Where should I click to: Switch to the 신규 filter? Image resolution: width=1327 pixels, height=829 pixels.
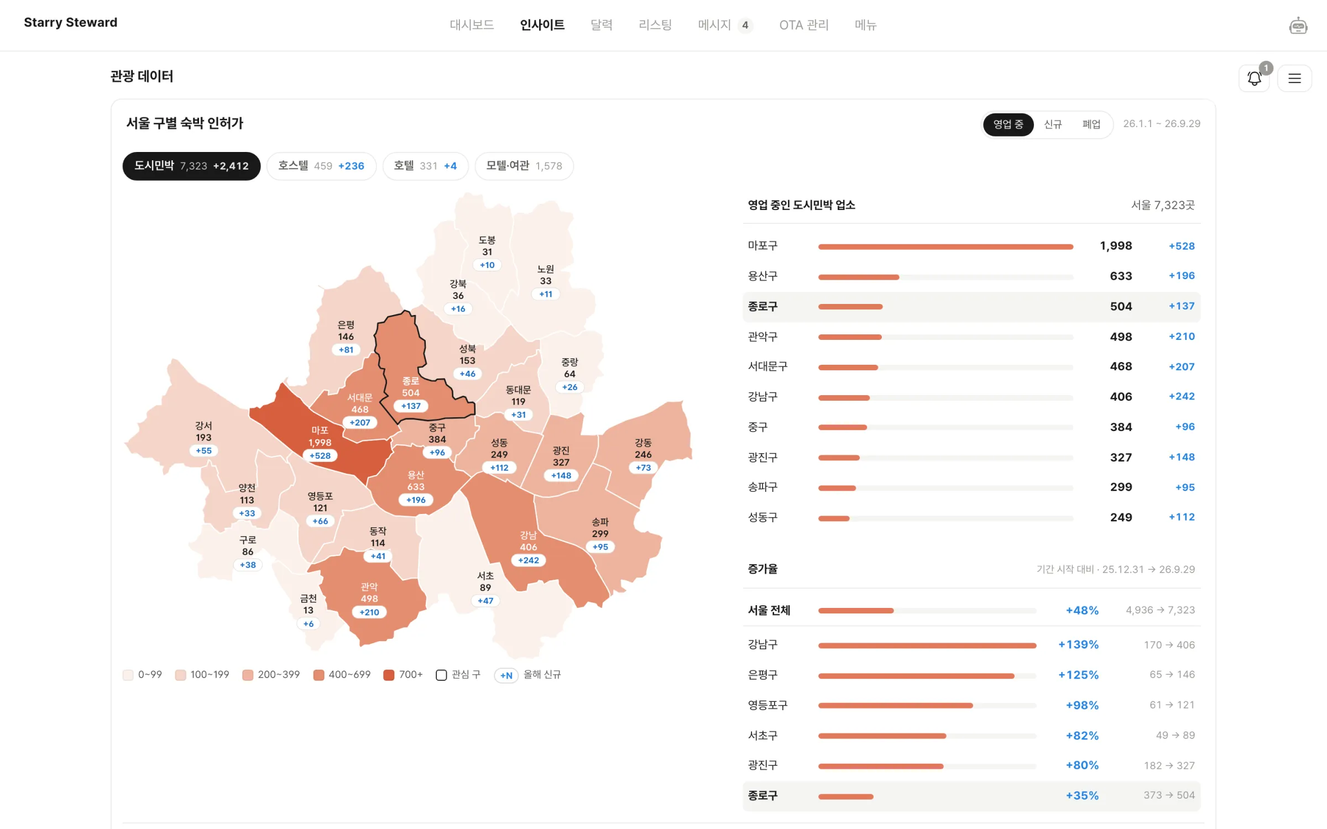(1053, 124)
